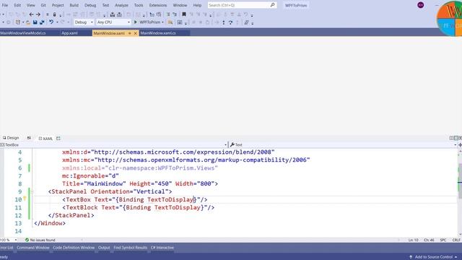Open the Build menu
The width and height of the screenshot is (462, 260).
click(x=74, y=5)
